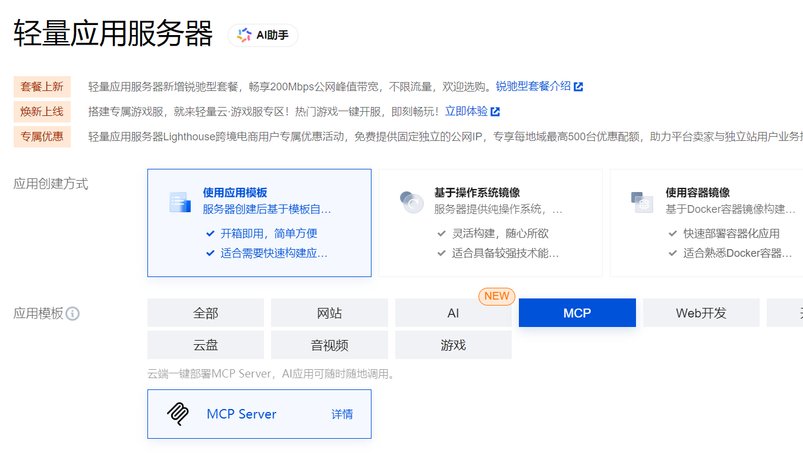
Task: Switch to the 网站 template category
Action: (329, 313)
